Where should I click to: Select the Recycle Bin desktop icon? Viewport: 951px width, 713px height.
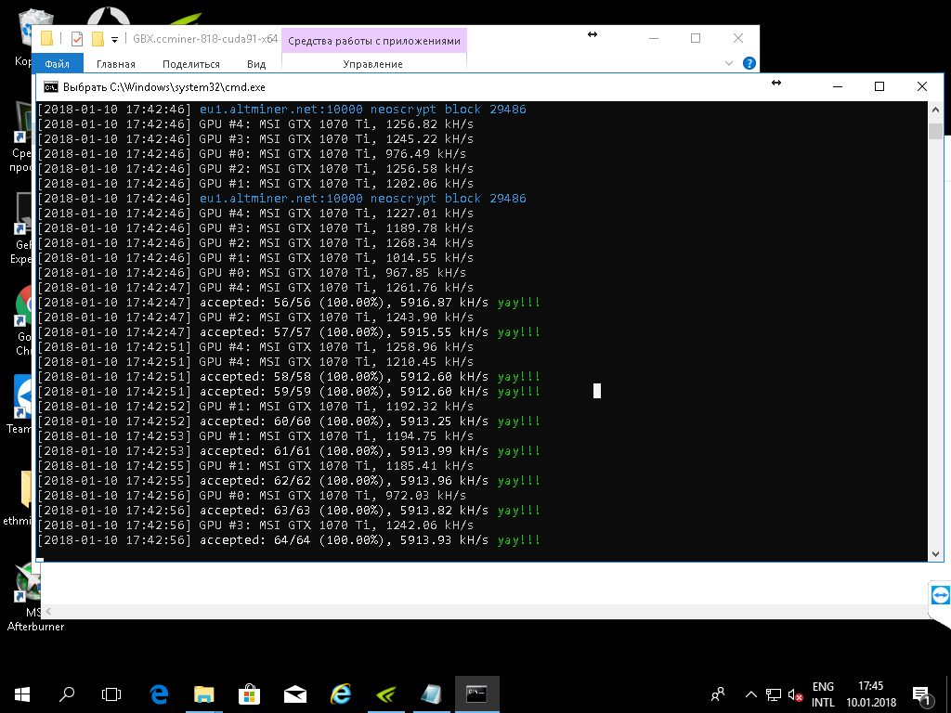tap(26, 37)
